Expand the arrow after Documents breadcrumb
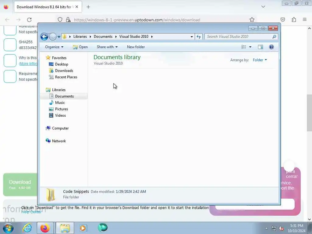 click(116, 37)
